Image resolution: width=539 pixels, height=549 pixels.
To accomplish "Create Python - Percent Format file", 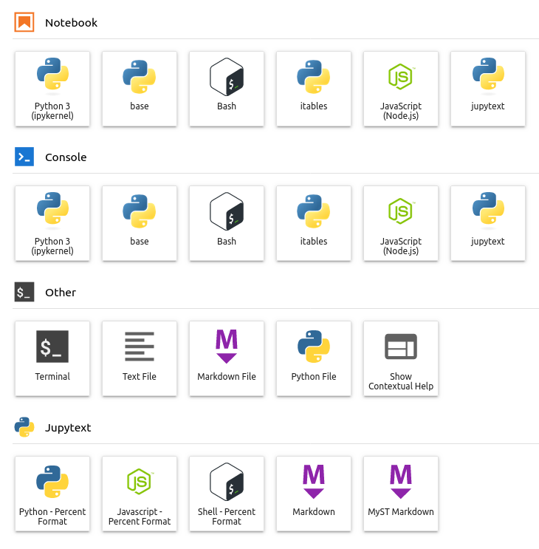I will pos(52,494).
